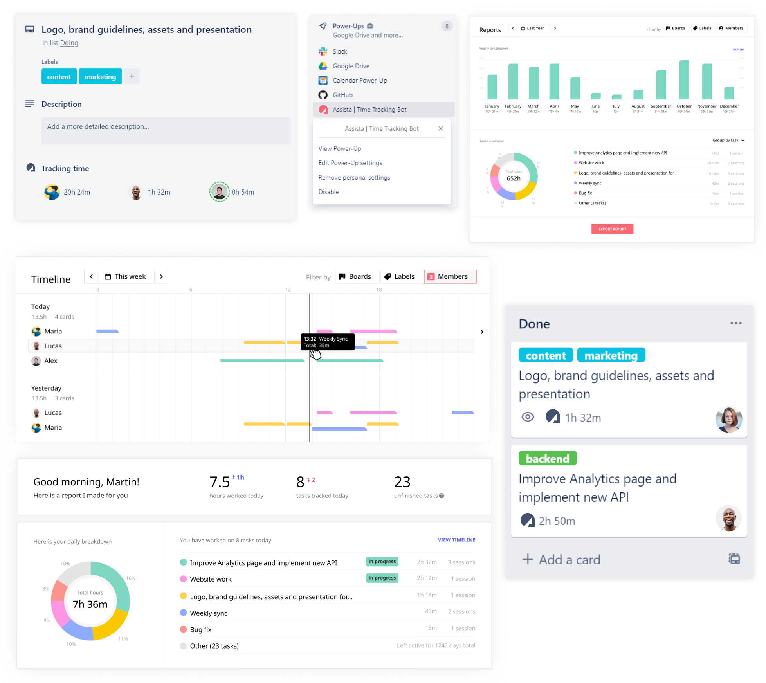Click the plus icon to add a label

132,76
